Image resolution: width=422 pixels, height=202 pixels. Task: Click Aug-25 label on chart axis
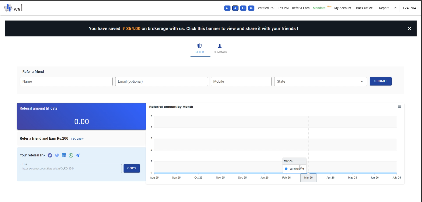point(154,178)
